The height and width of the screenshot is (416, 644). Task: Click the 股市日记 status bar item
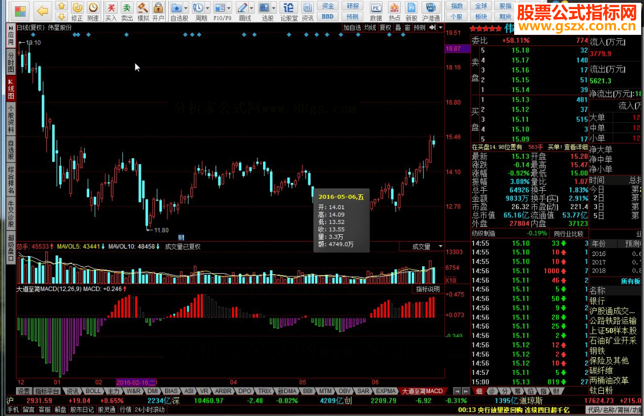[82, 410]
